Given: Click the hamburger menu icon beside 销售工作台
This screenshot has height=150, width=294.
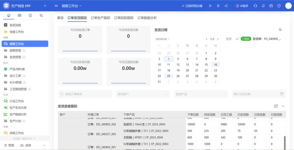Looking at the screenshot, I should pyautogui.click(x=56, y=6).
